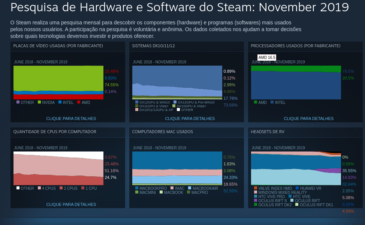Click the MACBOOKAIR legend swatch
The height and width of the screenshot is (225, 365).
190,188
